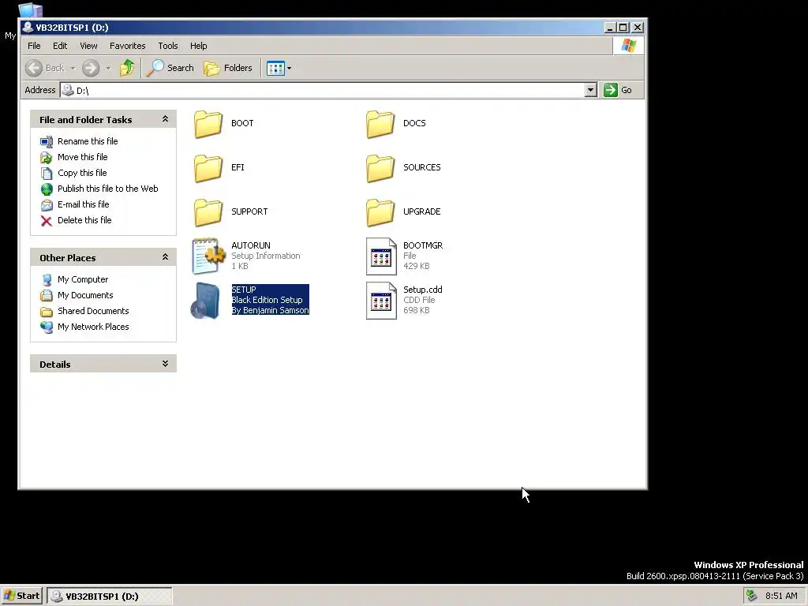
Task: Click the Copy this file icon
Action: (47, 173)
